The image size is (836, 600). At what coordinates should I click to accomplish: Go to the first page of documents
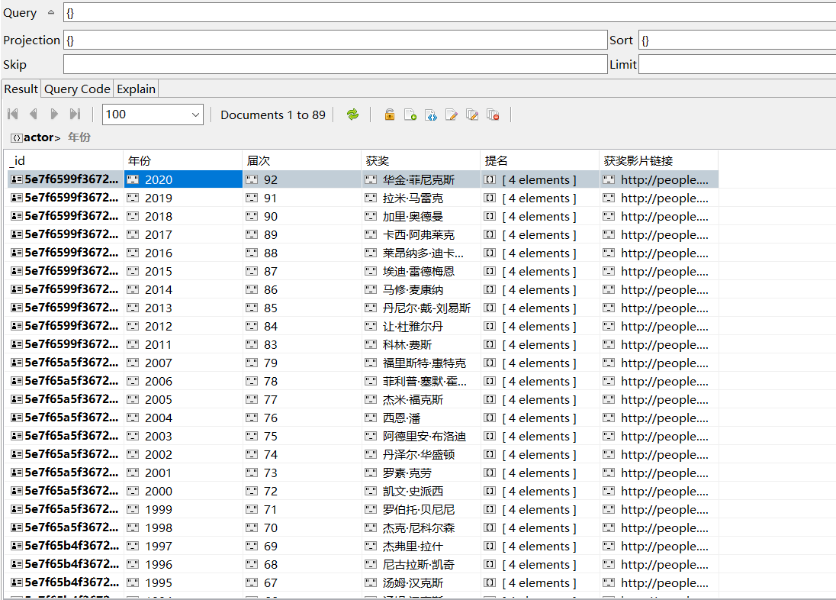click(13, 114)
